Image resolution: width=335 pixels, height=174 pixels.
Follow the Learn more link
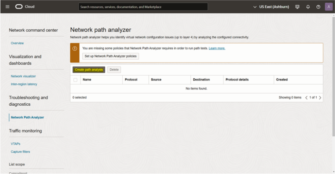click(217, 48)
